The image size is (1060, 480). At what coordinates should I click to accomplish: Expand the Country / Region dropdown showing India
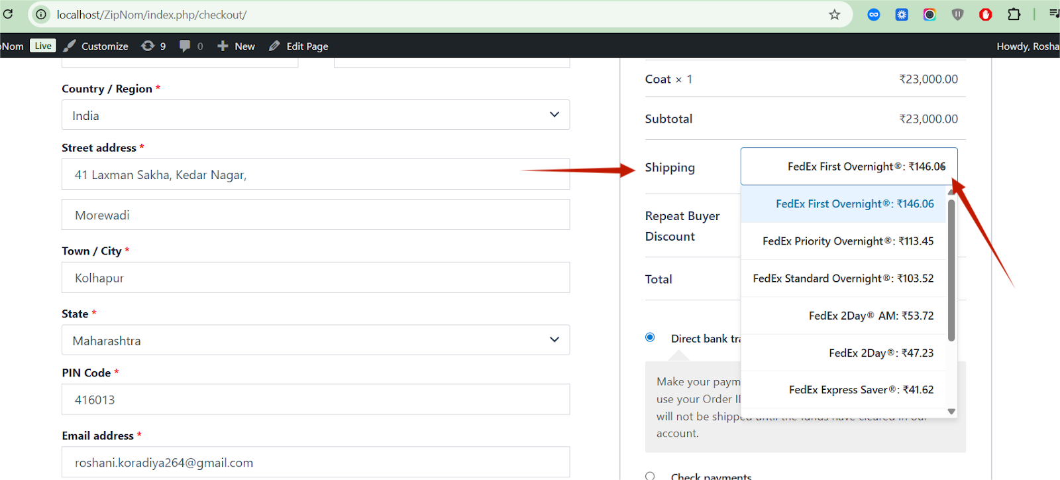pos(315,115)
